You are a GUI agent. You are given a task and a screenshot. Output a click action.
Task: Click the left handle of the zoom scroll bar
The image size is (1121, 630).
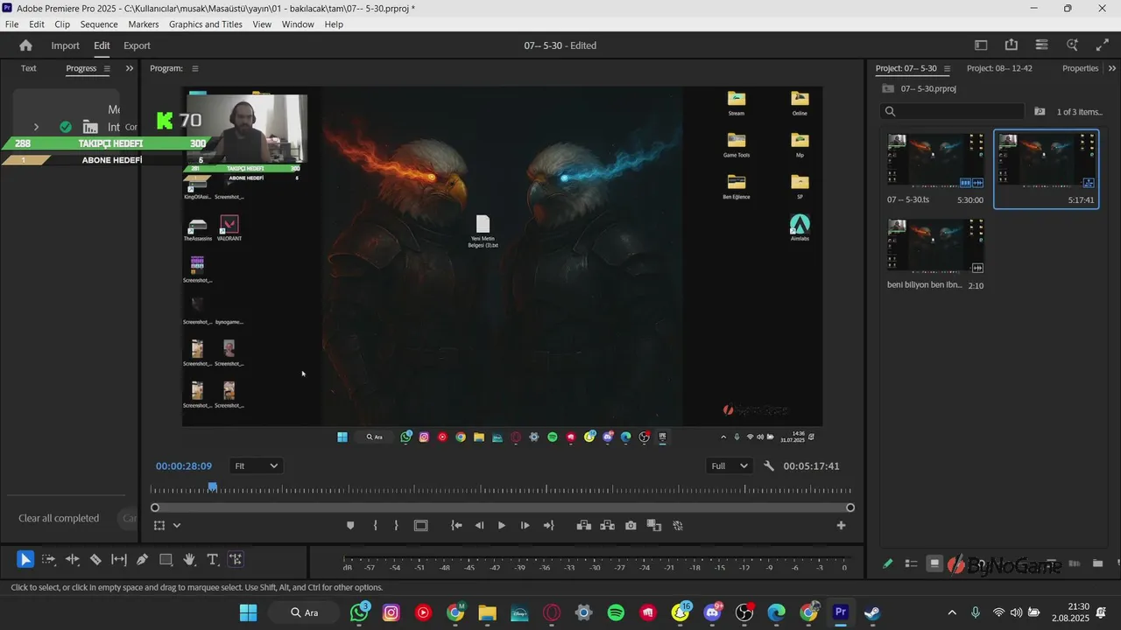155,507
